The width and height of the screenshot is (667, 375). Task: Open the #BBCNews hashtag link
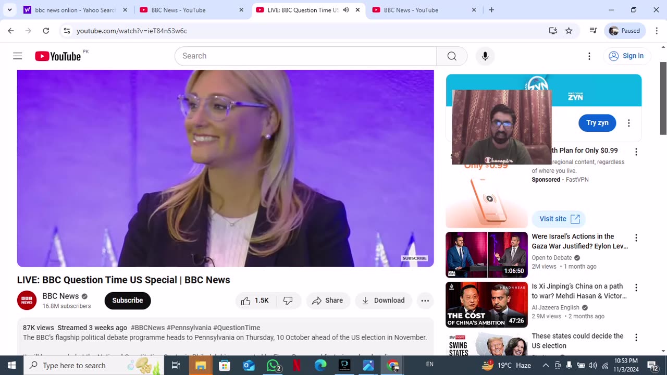(x=147, y=328)
